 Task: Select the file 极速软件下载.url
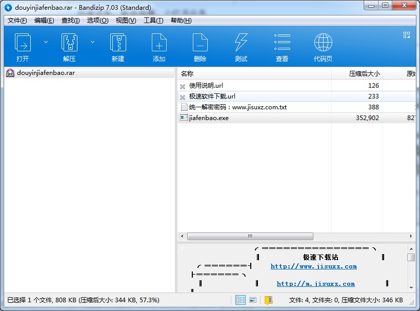212,96
